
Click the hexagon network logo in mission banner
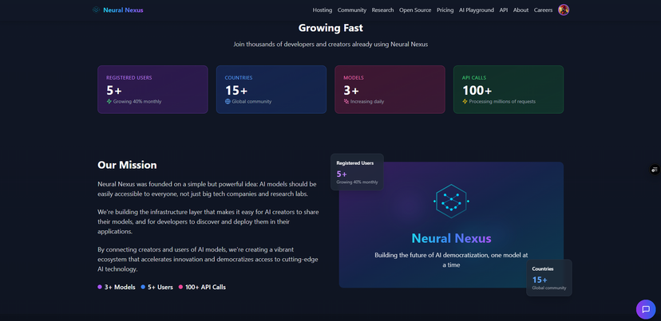(451, 201)
